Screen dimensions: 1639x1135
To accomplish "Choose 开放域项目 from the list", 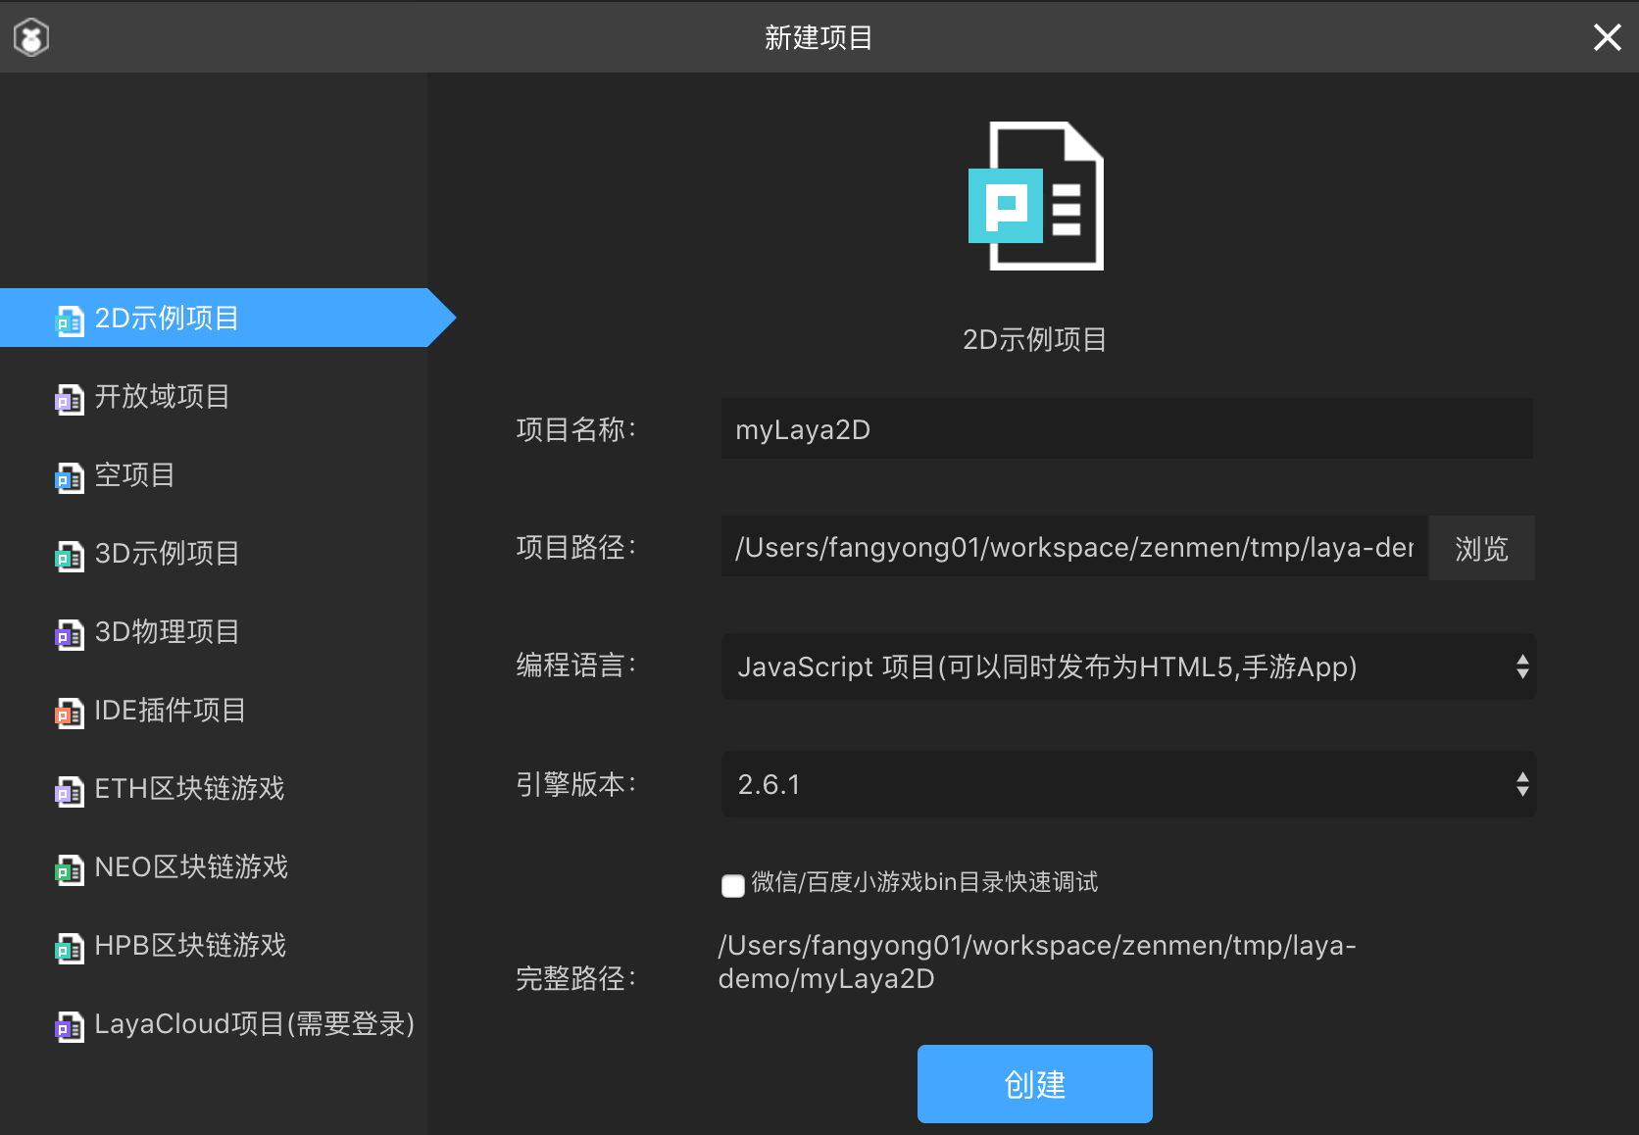I will (x=214, y=396).
